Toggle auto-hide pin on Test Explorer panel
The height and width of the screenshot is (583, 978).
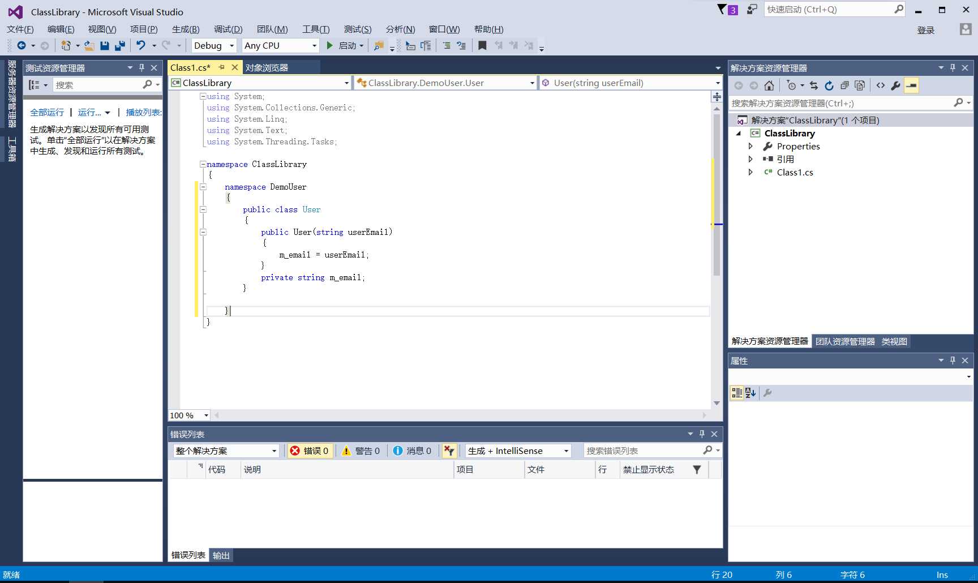142,68
